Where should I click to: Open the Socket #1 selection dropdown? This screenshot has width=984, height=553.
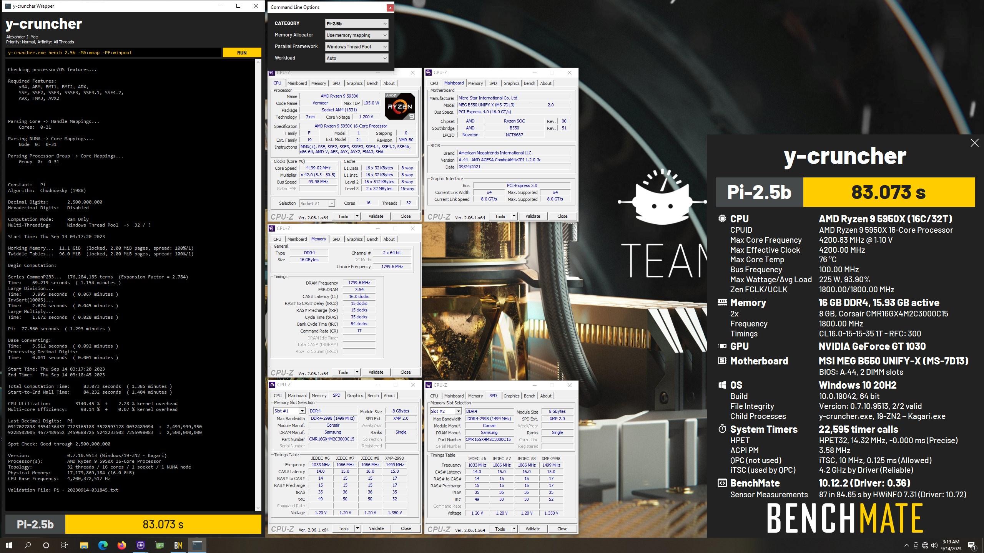317,204
